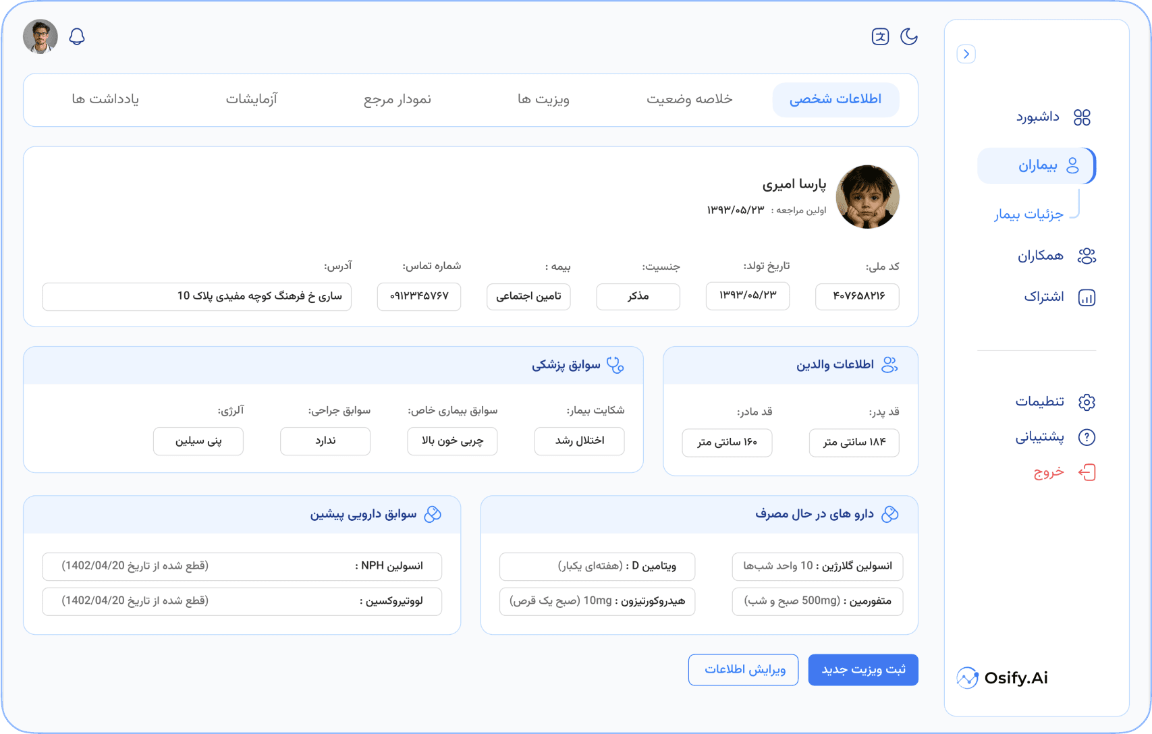Click the language switcher icon near the moon

tap(879, 36)
